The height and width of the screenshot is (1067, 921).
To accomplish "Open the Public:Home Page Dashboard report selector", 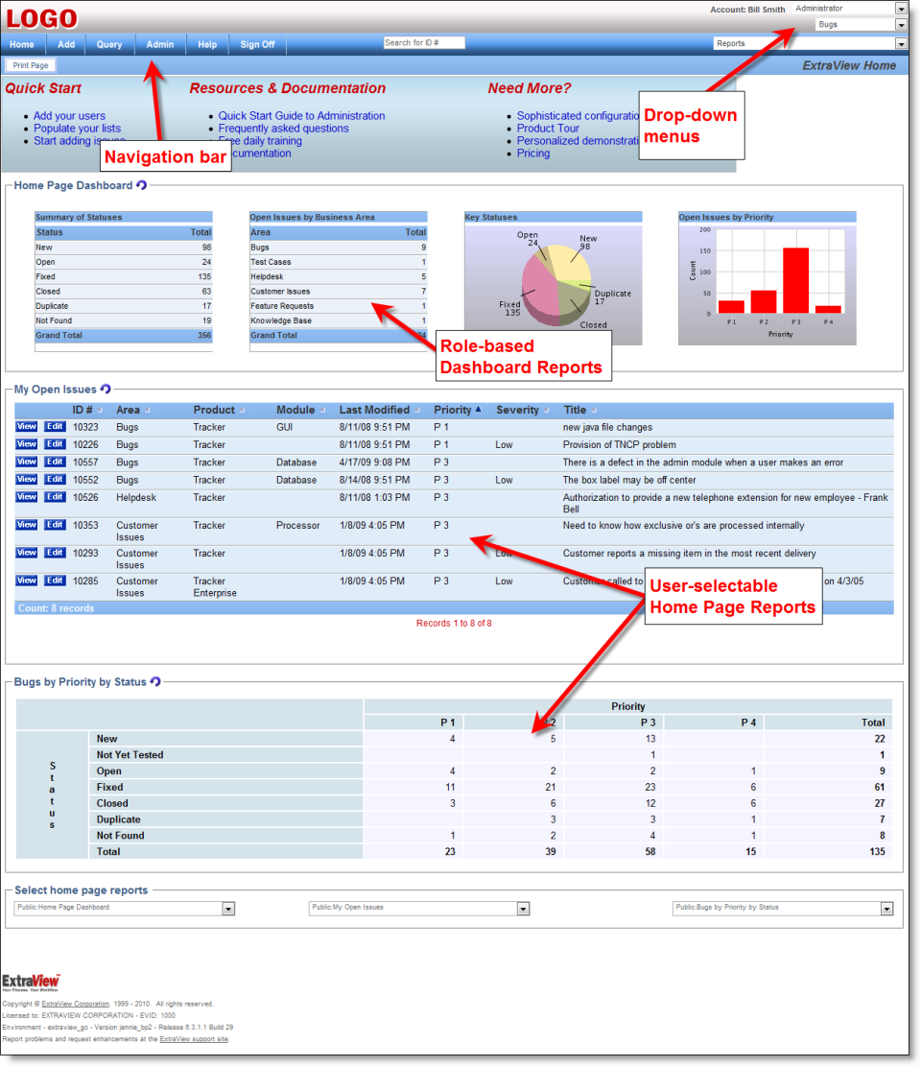I will coord(227,909).
